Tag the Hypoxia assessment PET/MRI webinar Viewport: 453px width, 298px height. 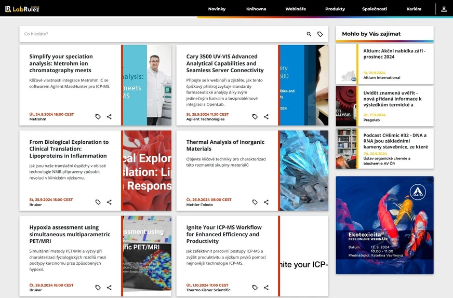coord(98,288)
